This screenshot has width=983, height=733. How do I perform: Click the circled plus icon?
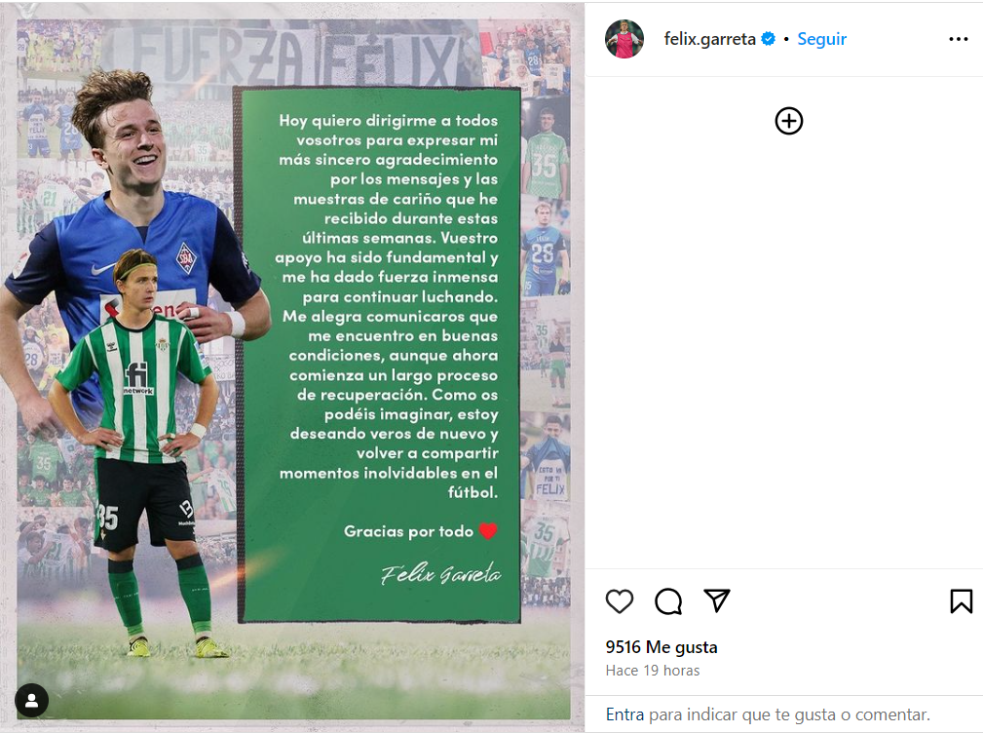click(x=789, y=121)
